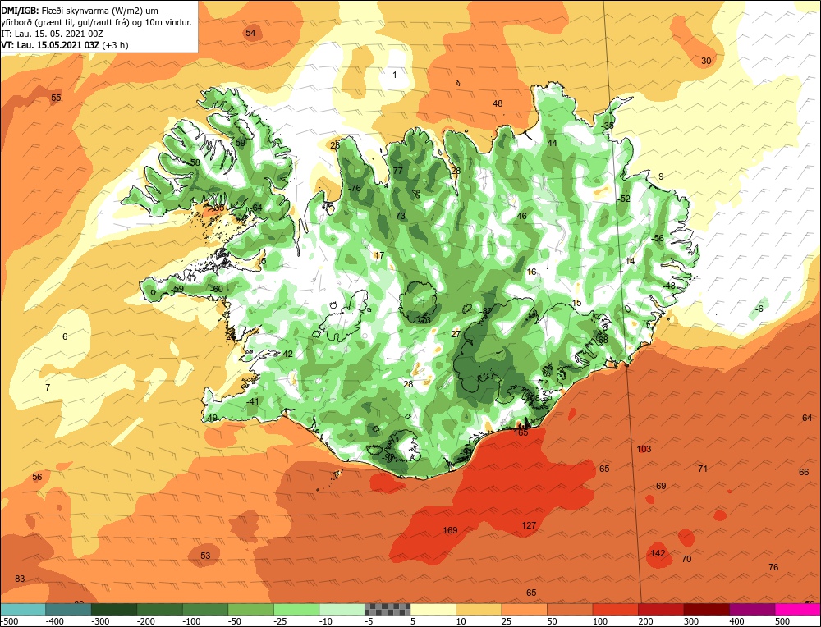Click the 'IT: Lau. 15. 05. 2021 00Z' line
Screen dimensions: 821x627
52,34
